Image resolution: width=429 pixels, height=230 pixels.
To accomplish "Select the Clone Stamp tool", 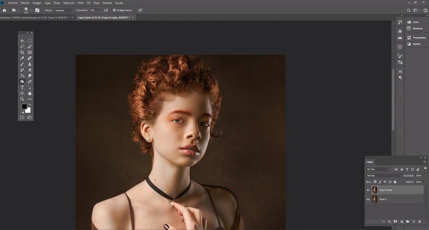I will click(x=30, y=64).
